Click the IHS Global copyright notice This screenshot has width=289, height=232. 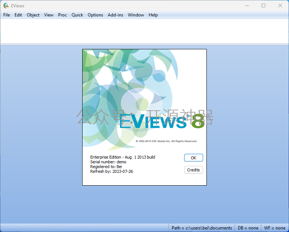click(x=166, y=141)
